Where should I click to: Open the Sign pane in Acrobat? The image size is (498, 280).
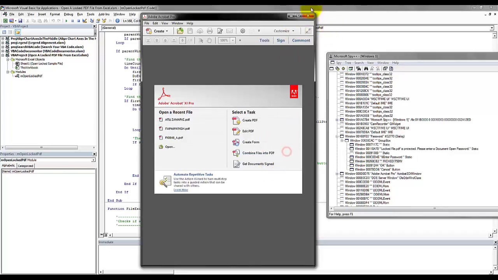(281, 40)
